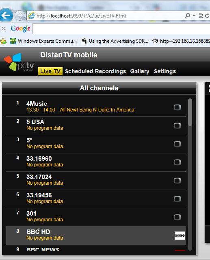Click the DistanTV mobile title
210x260 pixels.
[x=69, y=55]
